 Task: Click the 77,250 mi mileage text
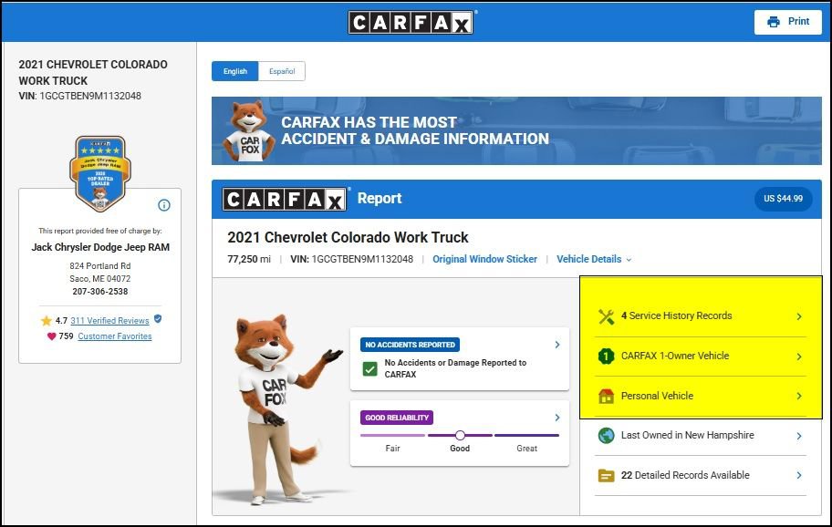pyautogui.click(x=249, y=259)
